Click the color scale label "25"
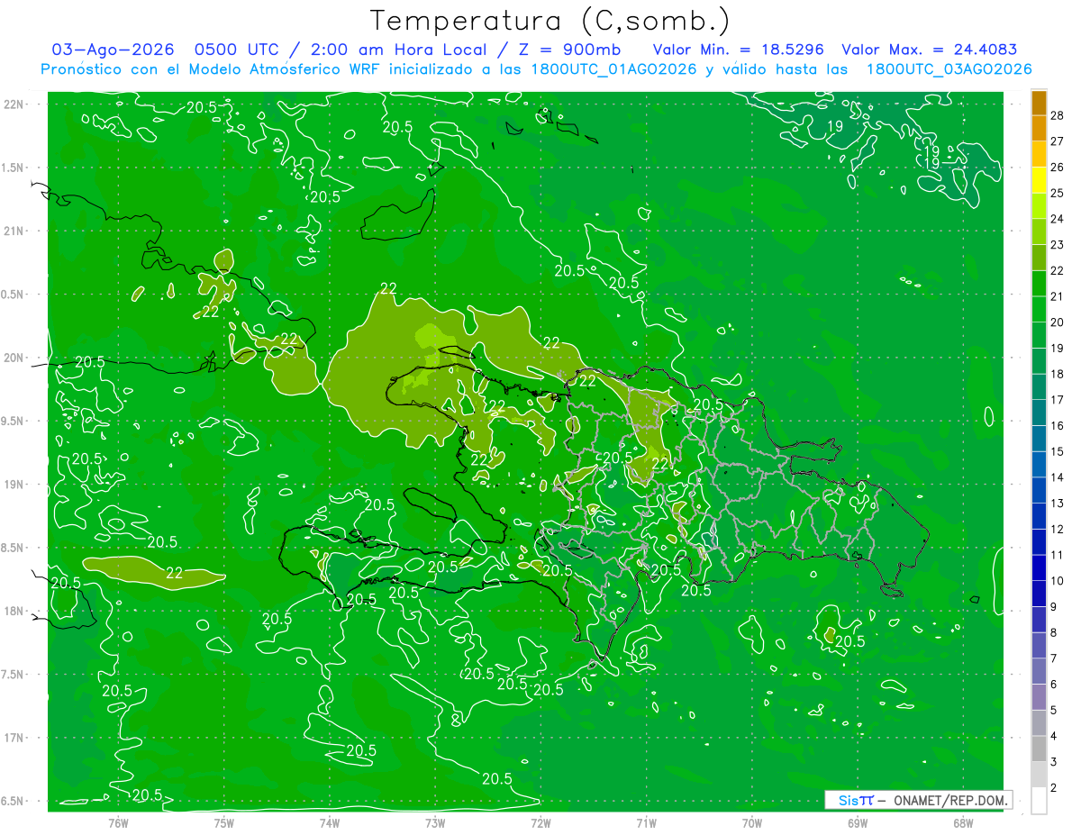The image size is (1081, 835). click(1058, 194)
